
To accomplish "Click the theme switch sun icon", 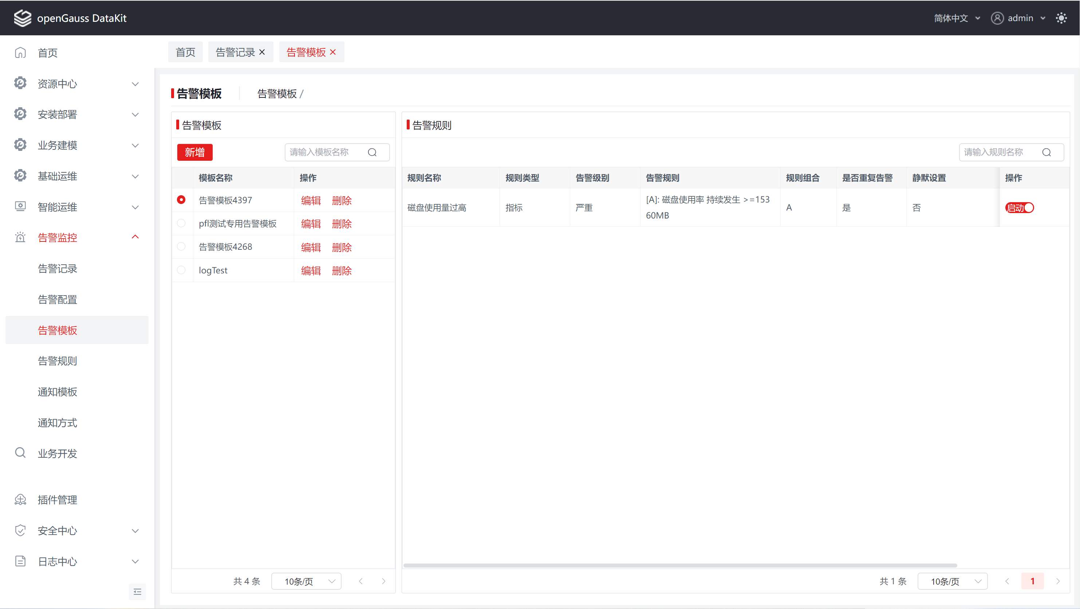I will (1061, 18).
